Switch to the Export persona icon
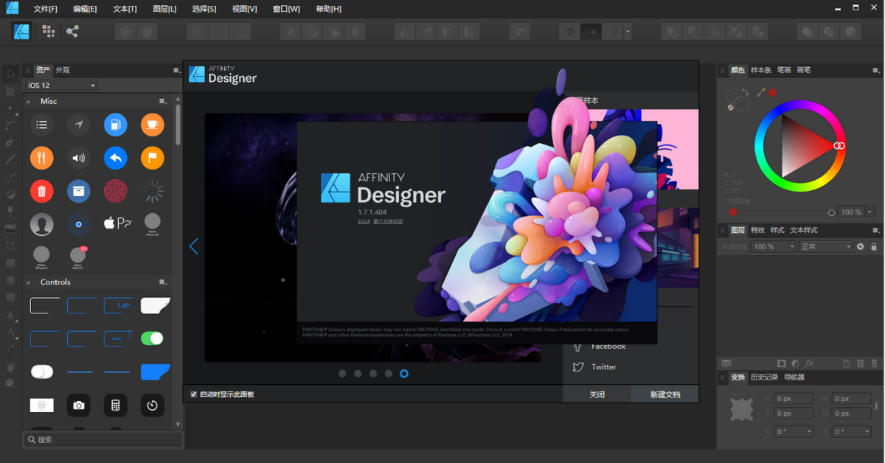Image resolution: width=885 pixels, height=463 pixels. 72,31
